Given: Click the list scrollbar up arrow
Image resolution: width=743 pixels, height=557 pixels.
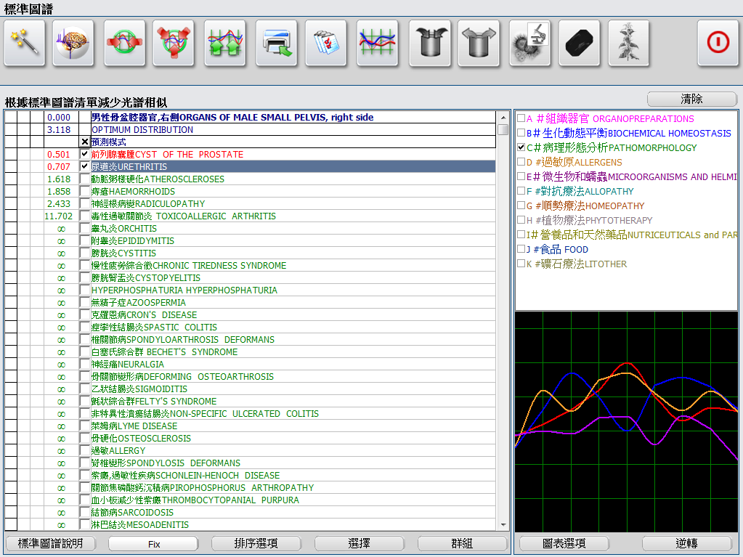Looking at the screenshot, I should (503, 117).
